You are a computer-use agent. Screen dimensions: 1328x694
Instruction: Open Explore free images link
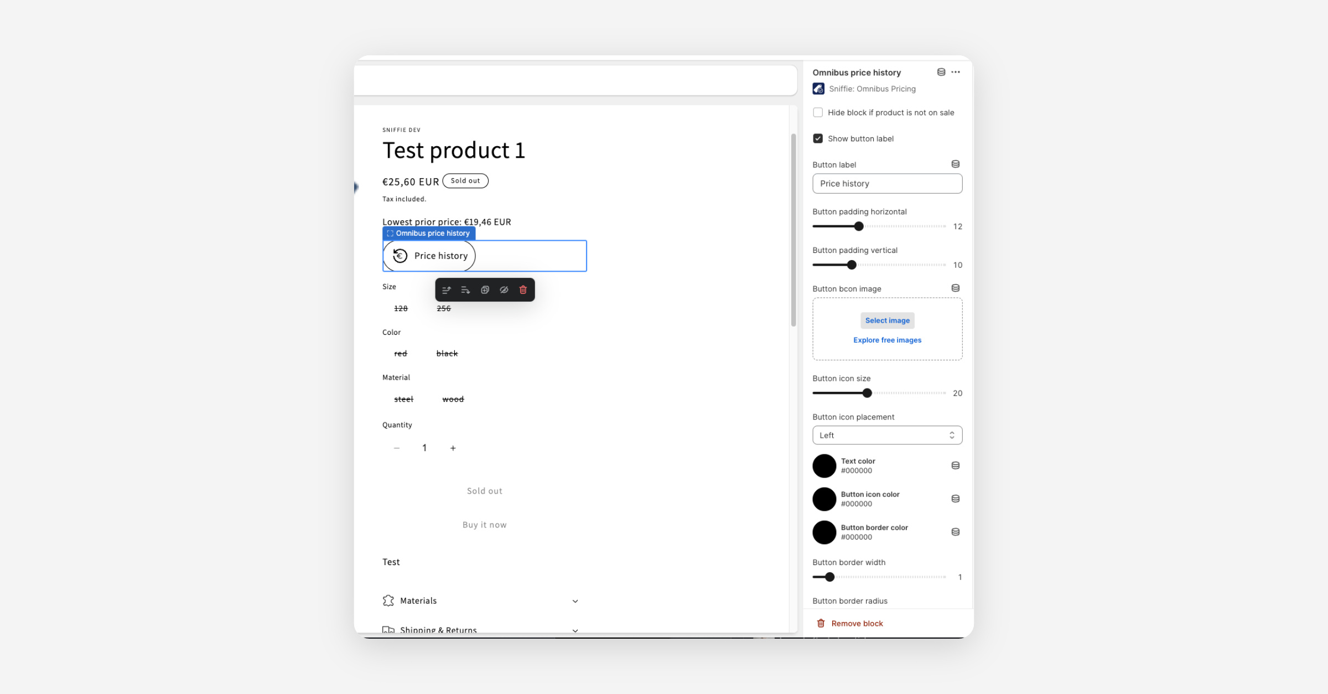(887, 340)
